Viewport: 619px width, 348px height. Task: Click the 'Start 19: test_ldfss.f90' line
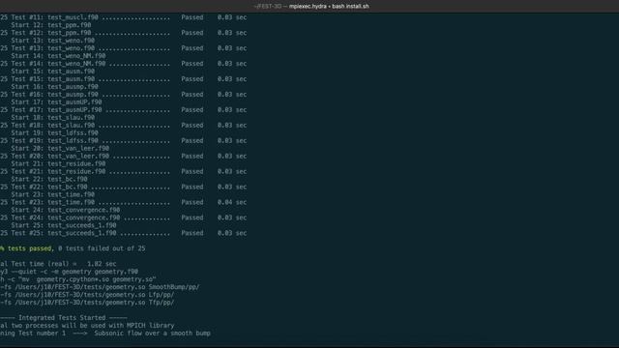(x=54, y=133)
